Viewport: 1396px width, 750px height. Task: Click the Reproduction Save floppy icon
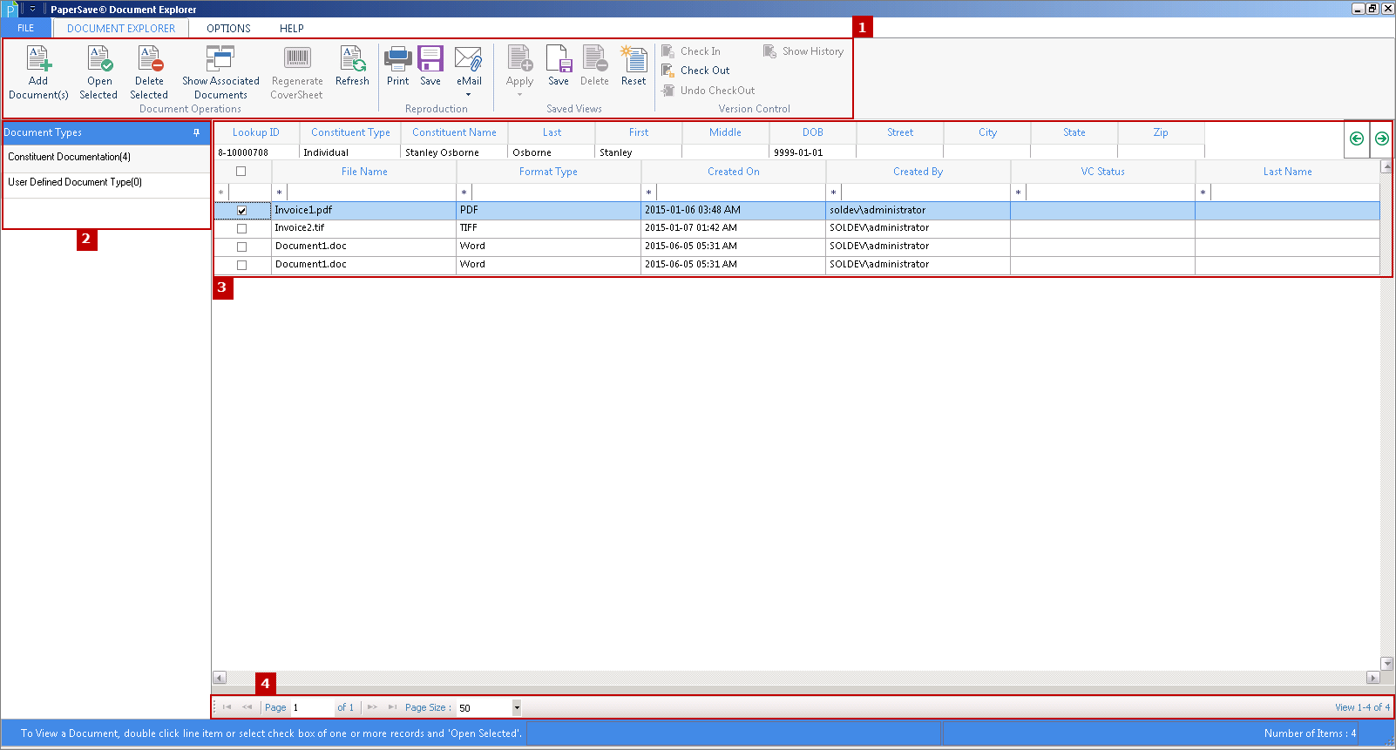tap(430, 58)
